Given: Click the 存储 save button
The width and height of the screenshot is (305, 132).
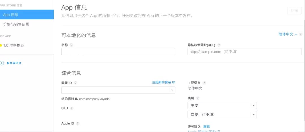Looking at the screenshot, I should pyautogui.click(x=294, y=10).
